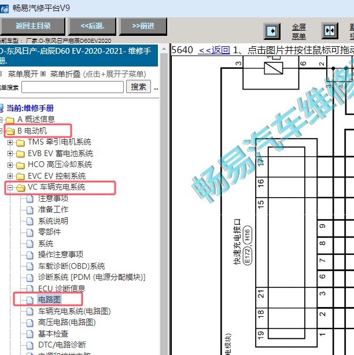Click the tree panel scrollbar up arrow

click(164, 49)
